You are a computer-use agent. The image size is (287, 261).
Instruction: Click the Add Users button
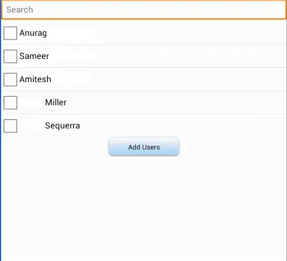144,146
